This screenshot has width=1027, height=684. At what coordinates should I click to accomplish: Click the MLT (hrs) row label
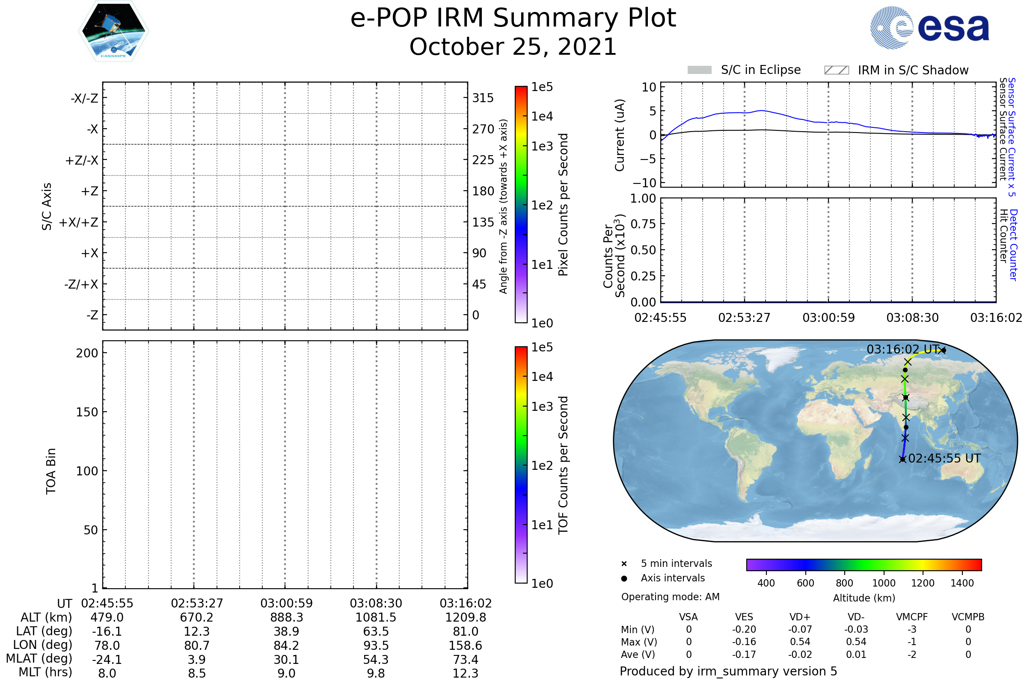point(45,672)
